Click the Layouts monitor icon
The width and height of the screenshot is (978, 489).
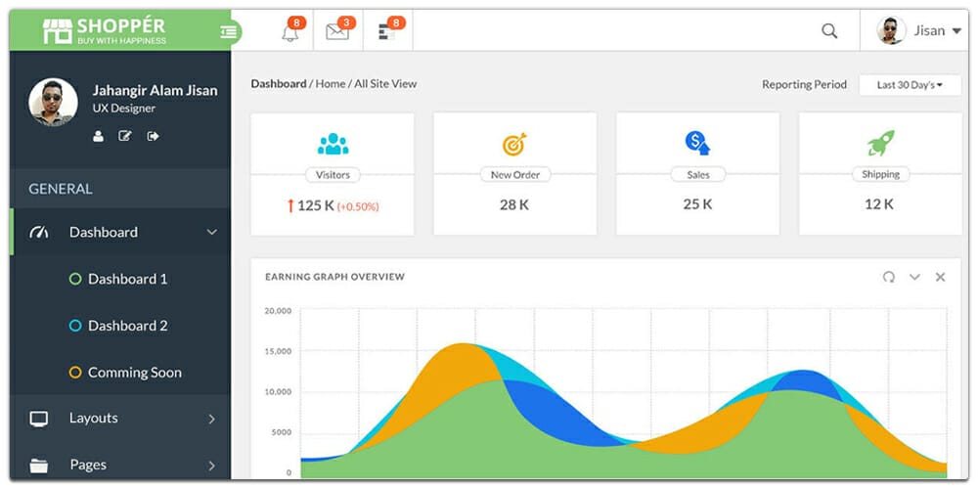(x=39, y=419)
